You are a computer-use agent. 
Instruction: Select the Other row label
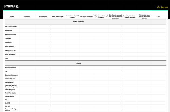(7, 59)
